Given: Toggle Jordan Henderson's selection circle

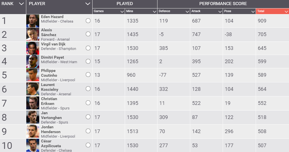Looking at the screenshot, I should tap(88, 131).
